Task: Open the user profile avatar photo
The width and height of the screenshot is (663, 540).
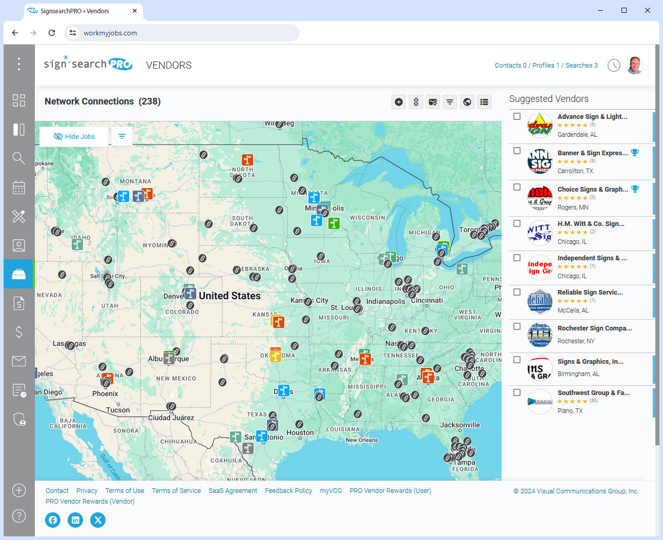Action: pyautogui.click(x=635, y=65)
